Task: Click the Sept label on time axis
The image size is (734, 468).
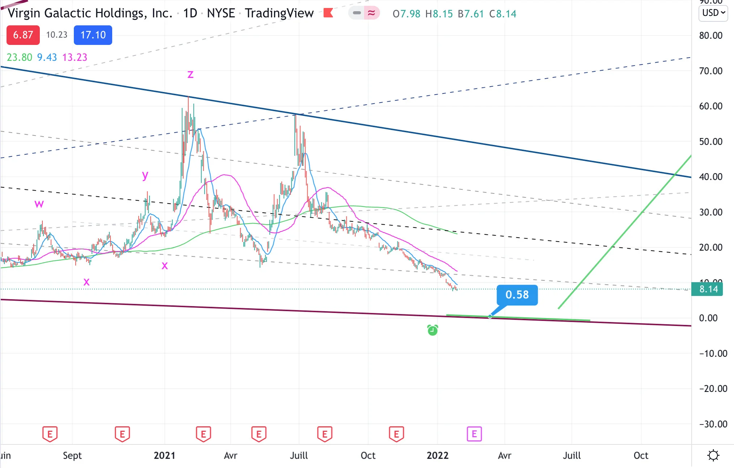Action: coord(72,455)
